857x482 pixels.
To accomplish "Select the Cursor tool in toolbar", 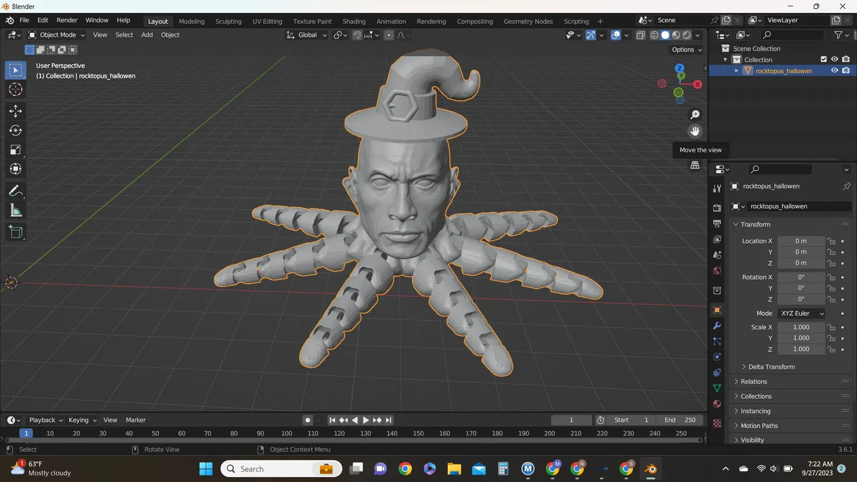I will (16, 89).
